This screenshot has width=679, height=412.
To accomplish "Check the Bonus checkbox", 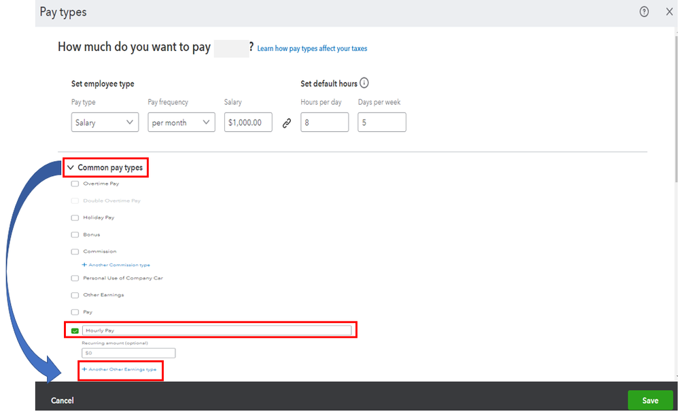I will point(75,235).
